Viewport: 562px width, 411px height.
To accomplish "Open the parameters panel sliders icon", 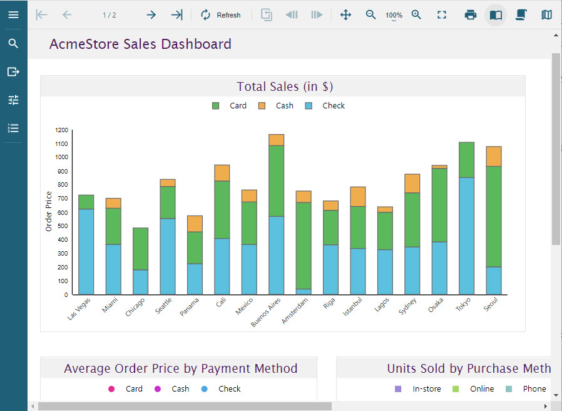I will point(13,100).
